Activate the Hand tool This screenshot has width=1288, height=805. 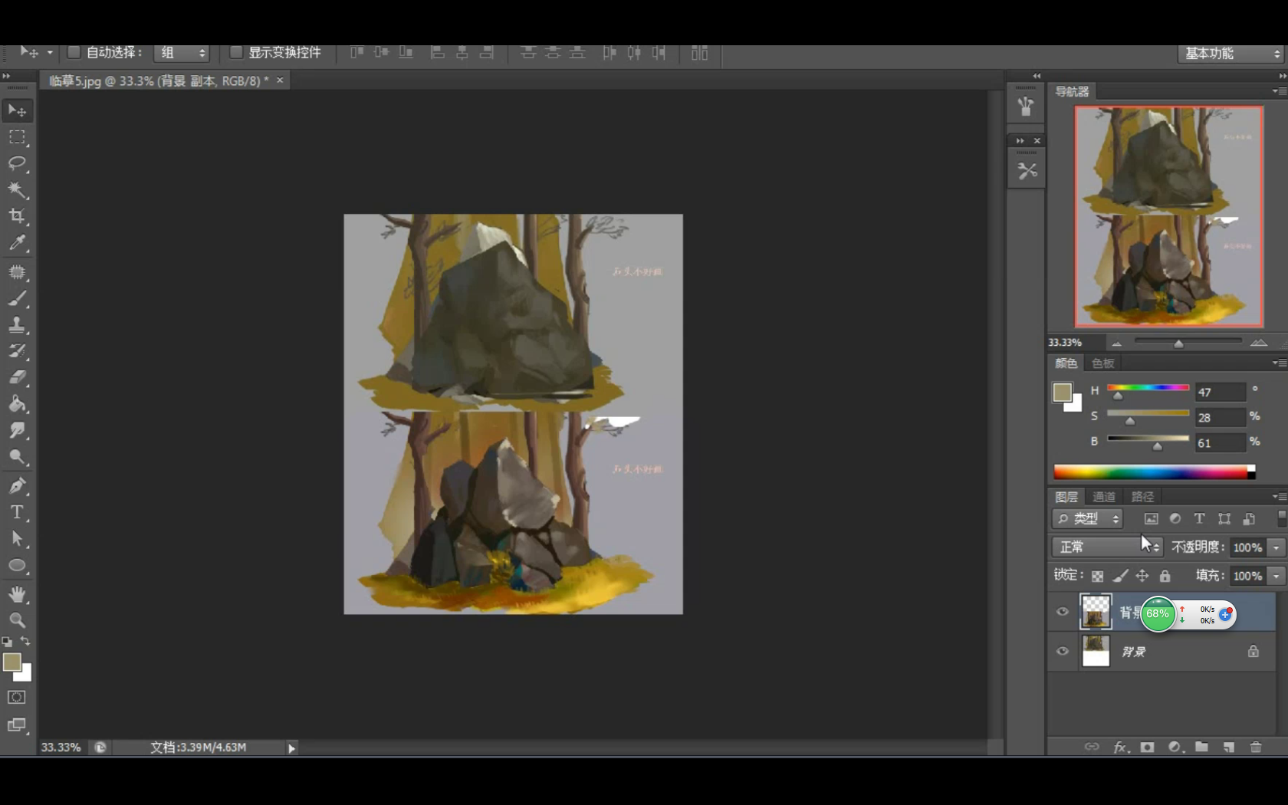coord(17,594)
